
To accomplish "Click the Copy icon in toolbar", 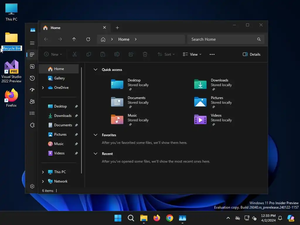I will (88, 54).
